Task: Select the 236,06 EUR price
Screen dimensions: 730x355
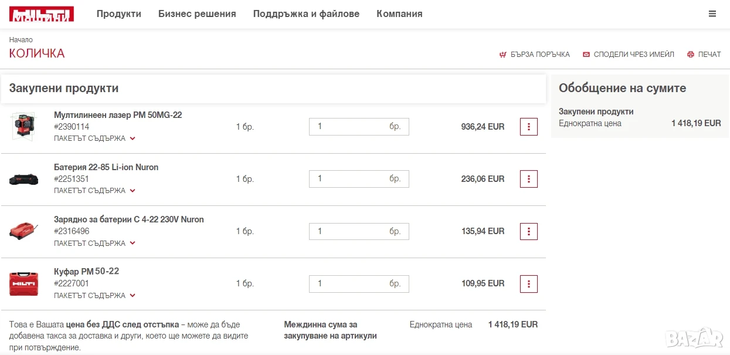Action: coord(483,179)
